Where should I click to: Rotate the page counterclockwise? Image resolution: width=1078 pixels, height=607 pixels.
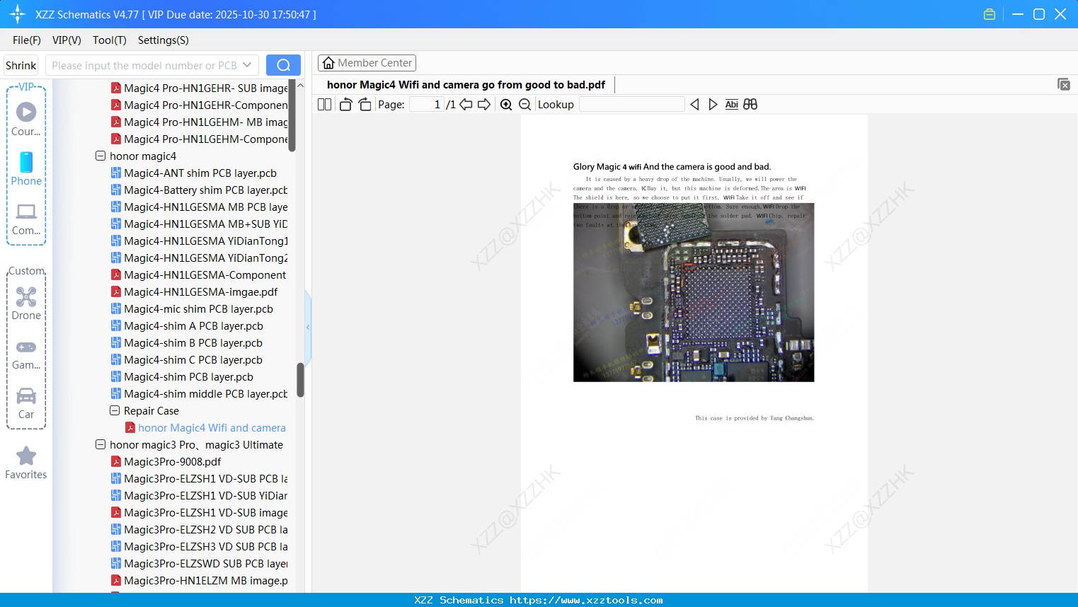tap(345, 105)
